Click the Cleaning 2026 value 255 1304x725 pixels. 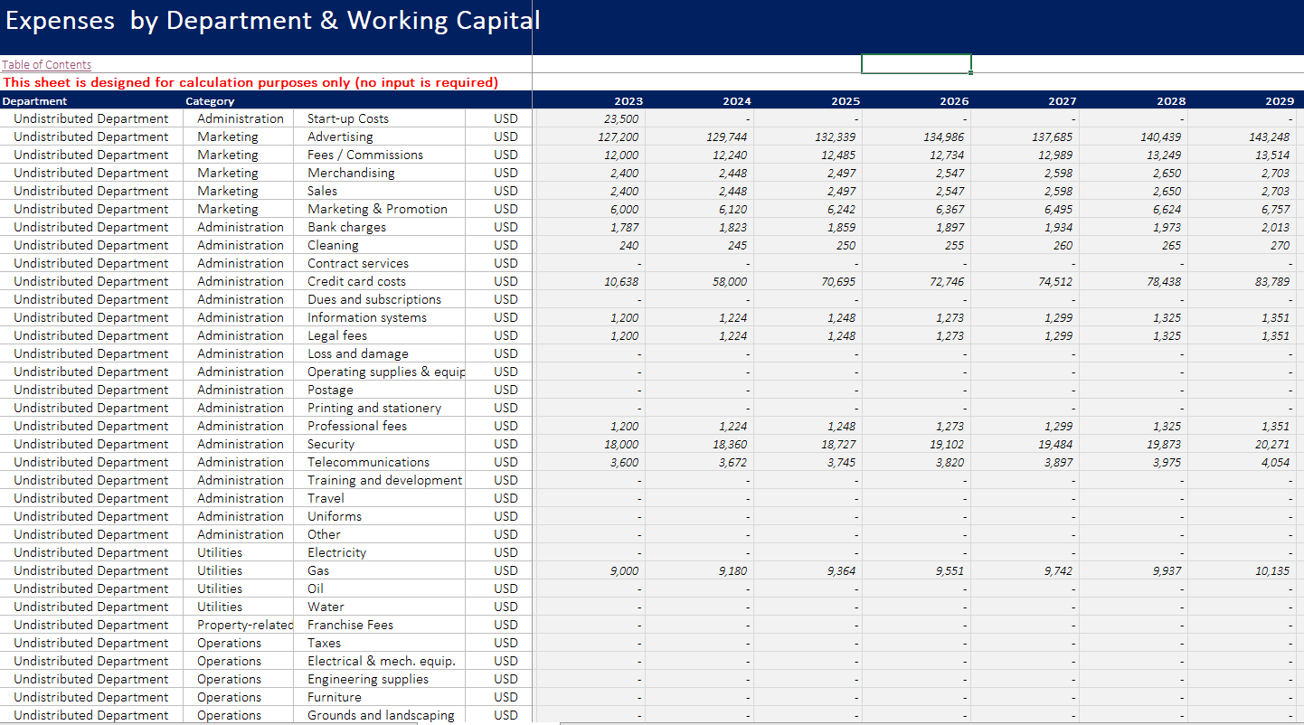pos(953,245)
